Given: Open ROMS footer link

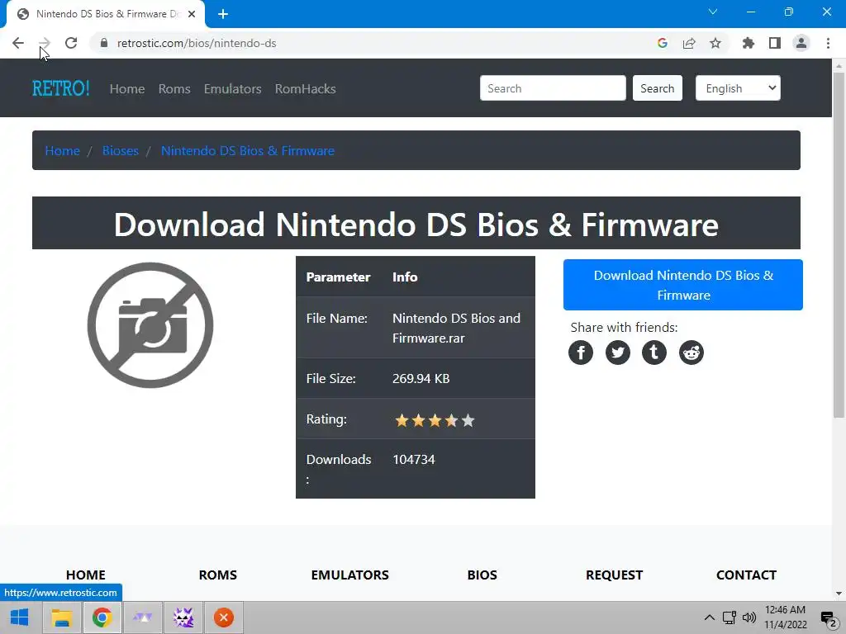Looking at the screenshot, I should 218,575.
